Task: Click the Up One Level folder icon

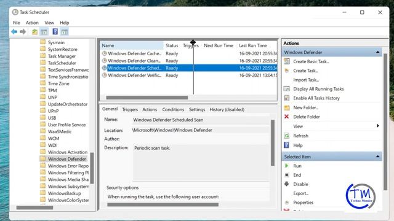Action: [34, 32]
